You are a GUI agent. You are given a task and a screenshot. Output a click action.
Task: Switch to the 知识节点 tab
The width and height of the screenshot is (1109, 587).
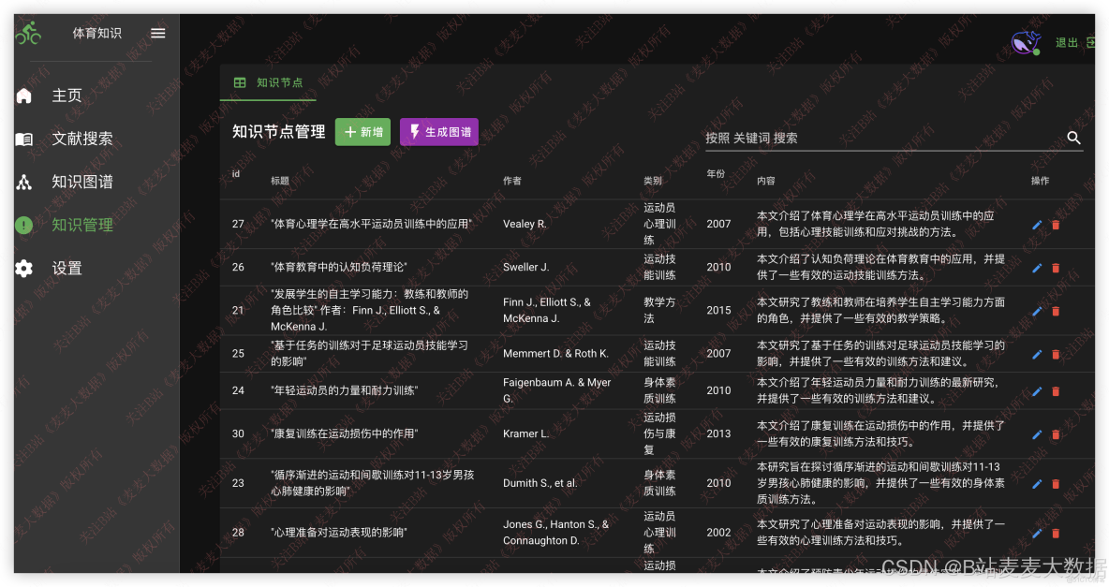point(269,82)
